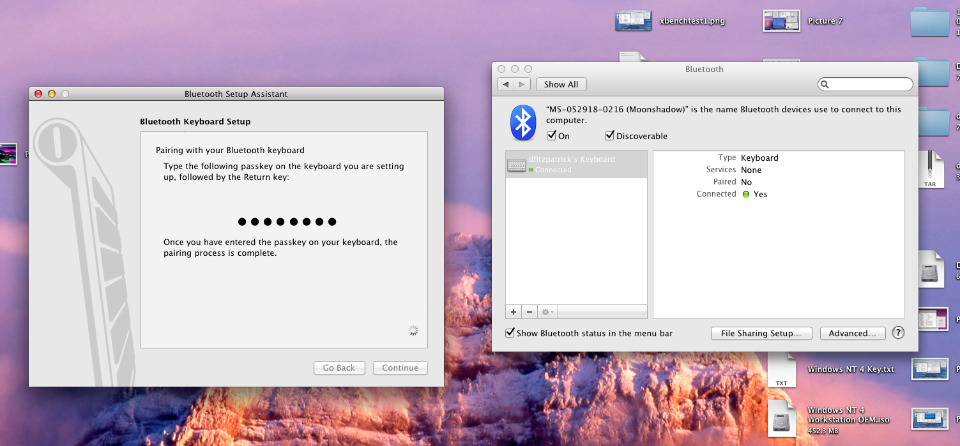Screen dimensions: 960x446
Task: Click the Bluetooth window title bar
Action: [704, 69]
